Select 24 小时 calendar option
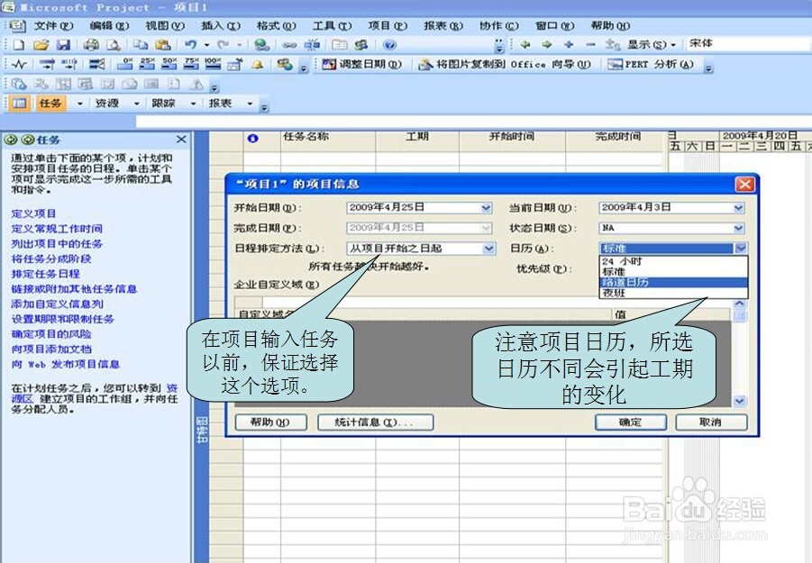This screenshot has width=812, height=563. (x=673, y=261)
